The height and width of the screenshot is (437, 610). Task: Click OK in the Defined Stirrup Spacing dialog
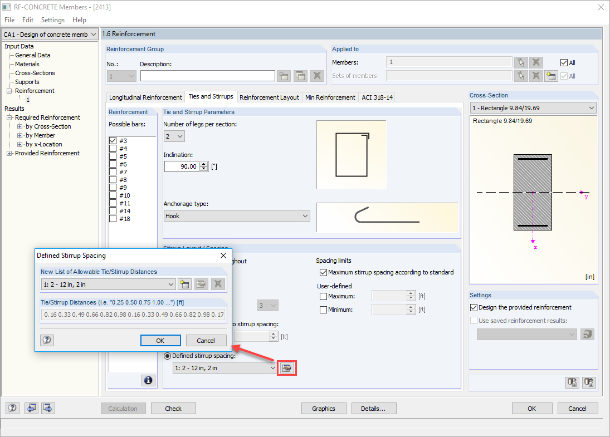(160, 340)
